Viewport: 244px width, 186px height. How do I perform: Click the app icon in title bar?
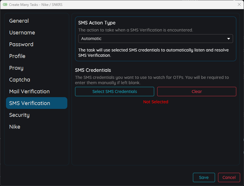point(5,4)
